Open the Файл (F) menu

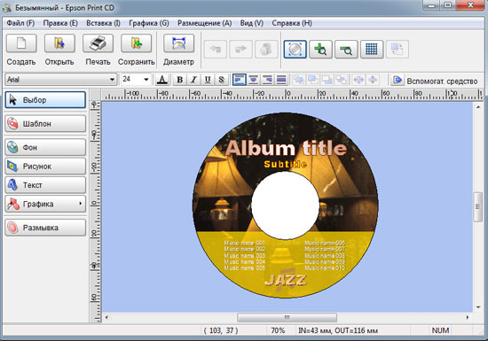tap(20, 23)
